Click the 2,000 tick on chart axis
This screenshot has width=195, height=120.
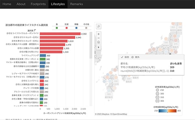click(74, 109)
